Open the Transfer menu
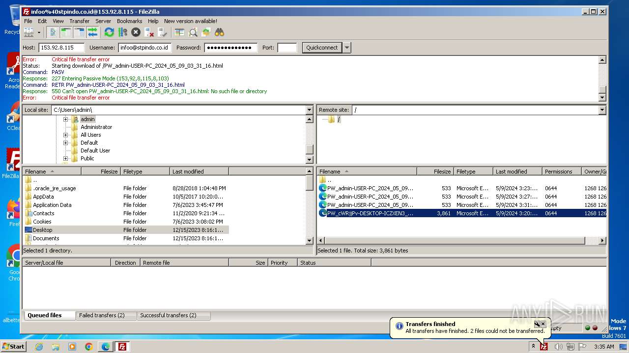This screenshot has width=629, height=353. click(x=79, y=21)
